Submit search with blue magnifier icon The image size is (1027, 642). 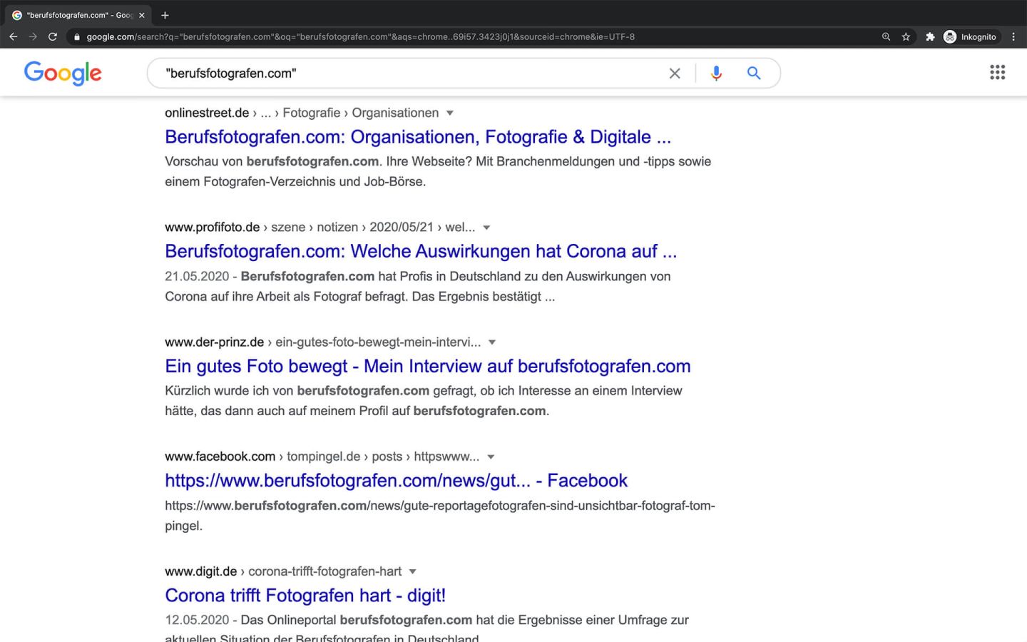754,73
